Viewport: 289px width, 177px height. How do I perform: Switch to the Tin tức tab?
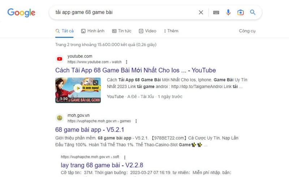[122, 31]
